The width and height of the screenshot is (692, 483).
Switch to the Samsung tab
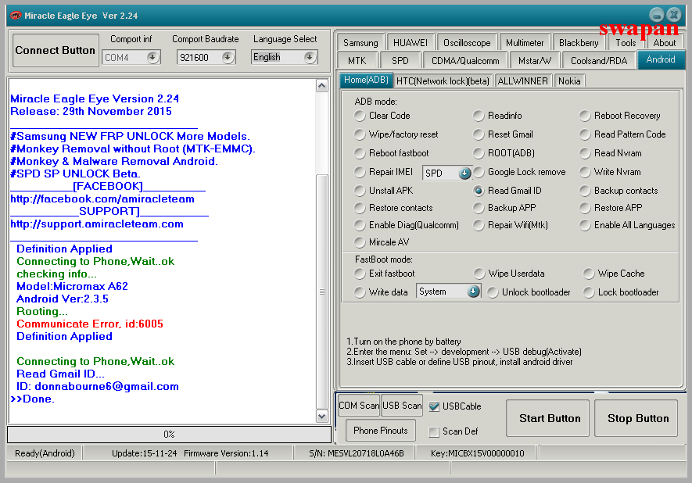point(360,43)
